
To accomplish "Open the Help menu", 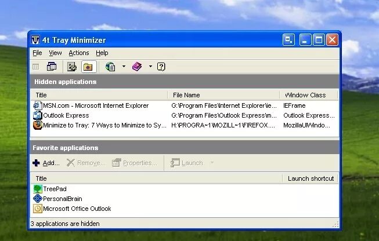I will (102, 53).
